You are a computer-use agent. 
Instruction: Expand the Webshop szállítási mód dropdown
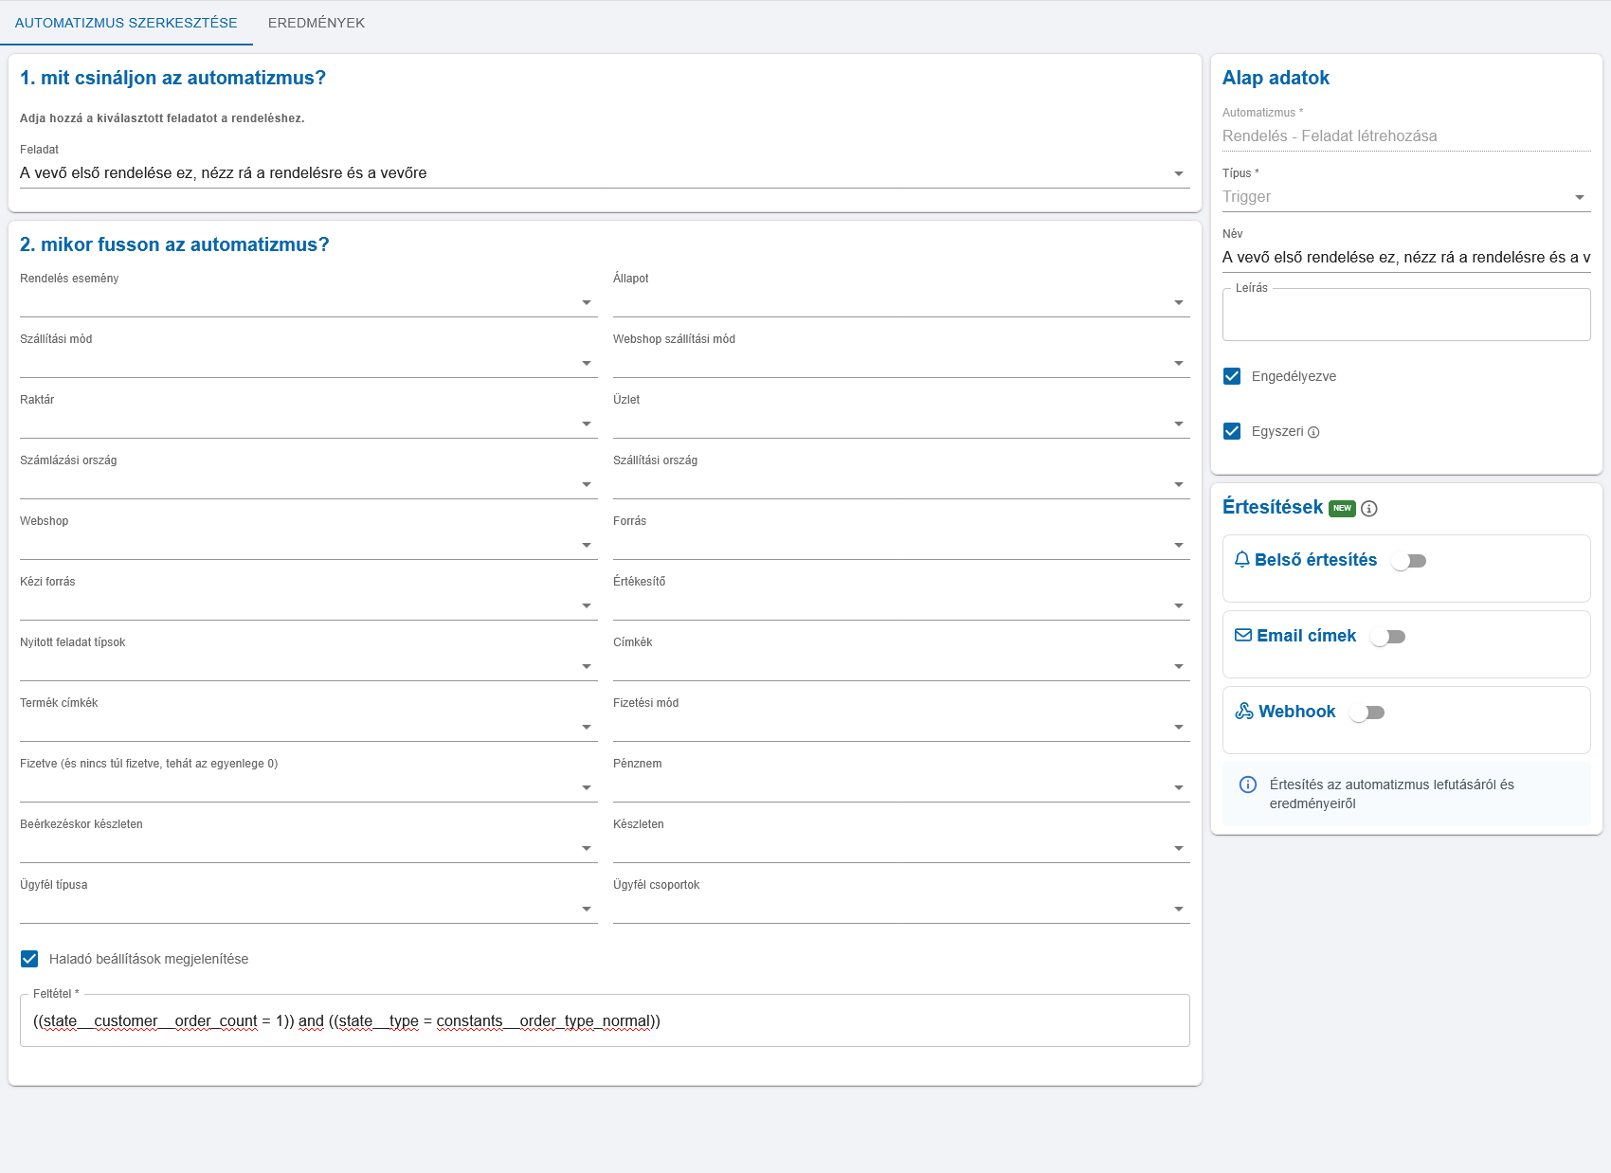tap(901, 363)
